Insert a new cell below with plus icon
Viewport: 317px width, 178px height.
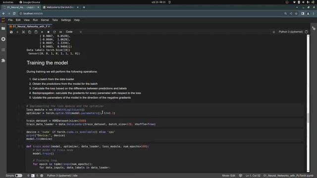[17, 32]
